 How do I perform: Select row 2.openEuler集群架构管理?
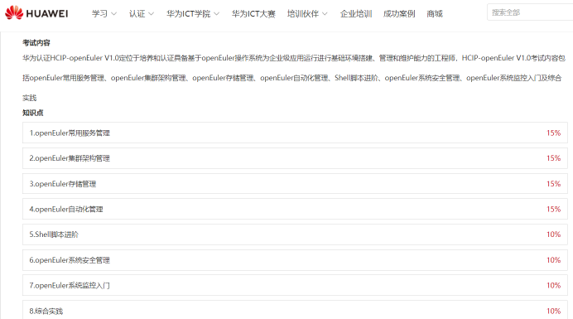(295, 158)
